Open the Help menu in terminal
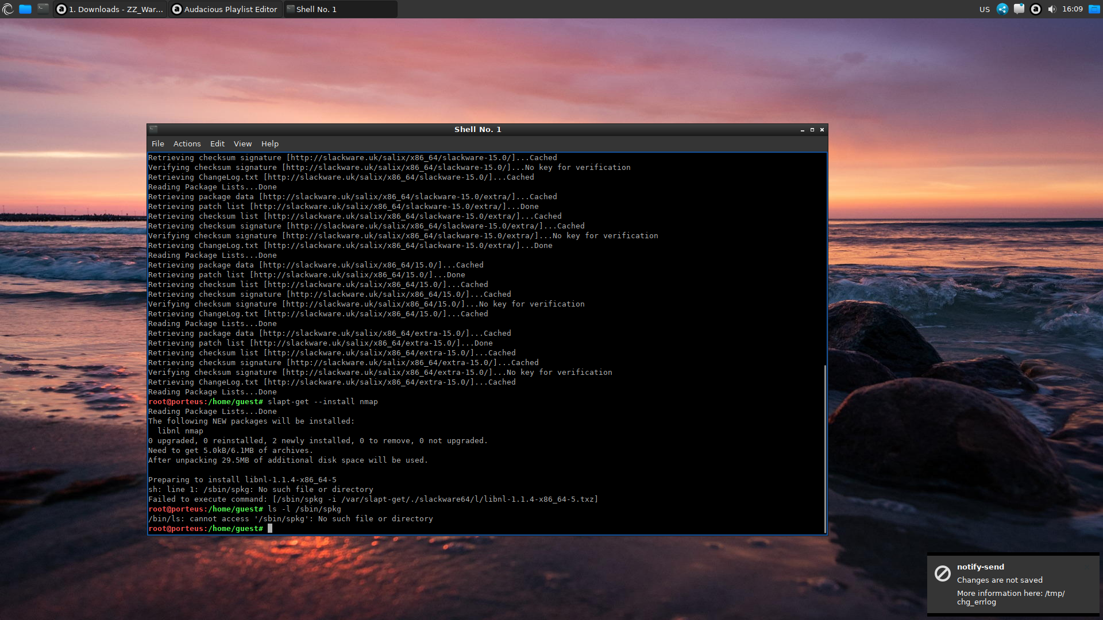The width and height of the screenshot is (1103, 620). [270, 144]
